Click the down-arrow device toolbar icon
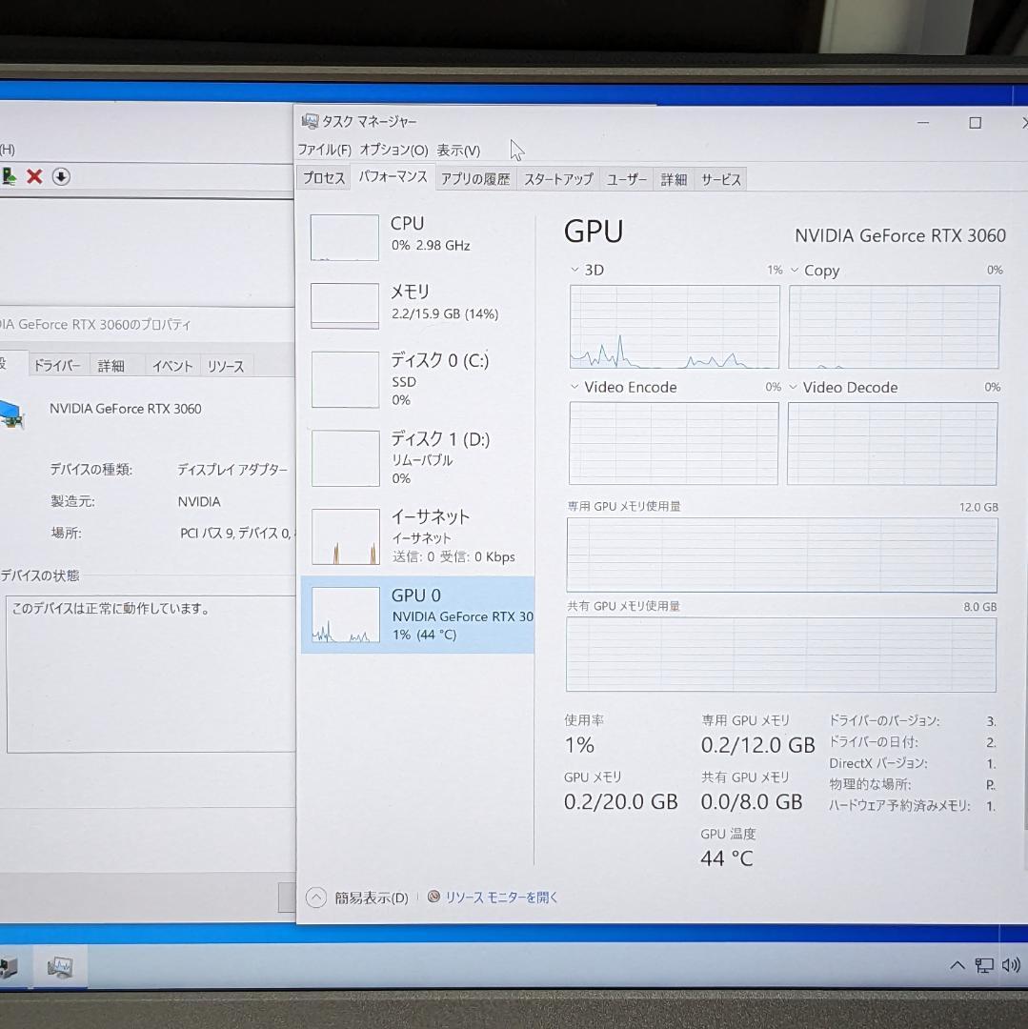Image resolution: width=1028 pixels, height=1029 pixels. point(61,176)
